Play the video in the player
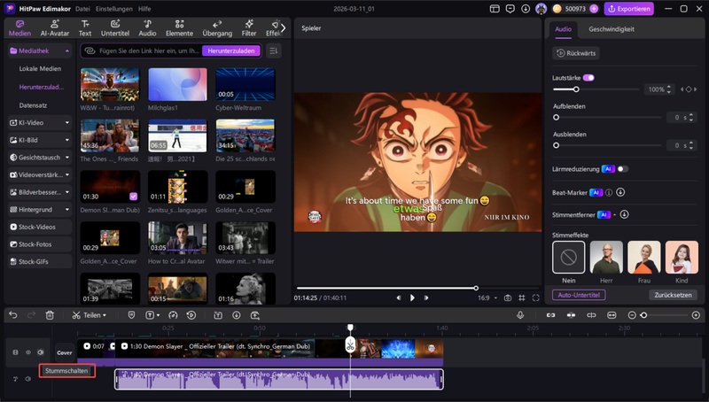The image size is (709, 402). pyautogui.click(x=412, y=298)
